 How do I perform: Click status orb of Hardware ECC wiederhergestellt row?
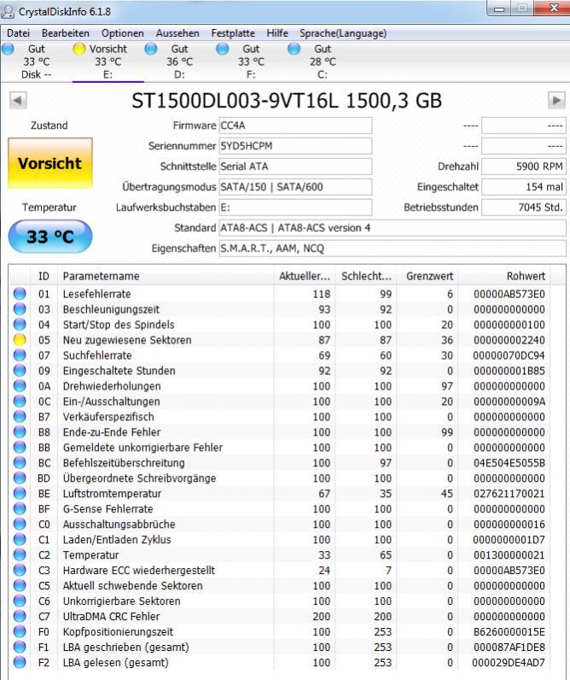point(20,570)
